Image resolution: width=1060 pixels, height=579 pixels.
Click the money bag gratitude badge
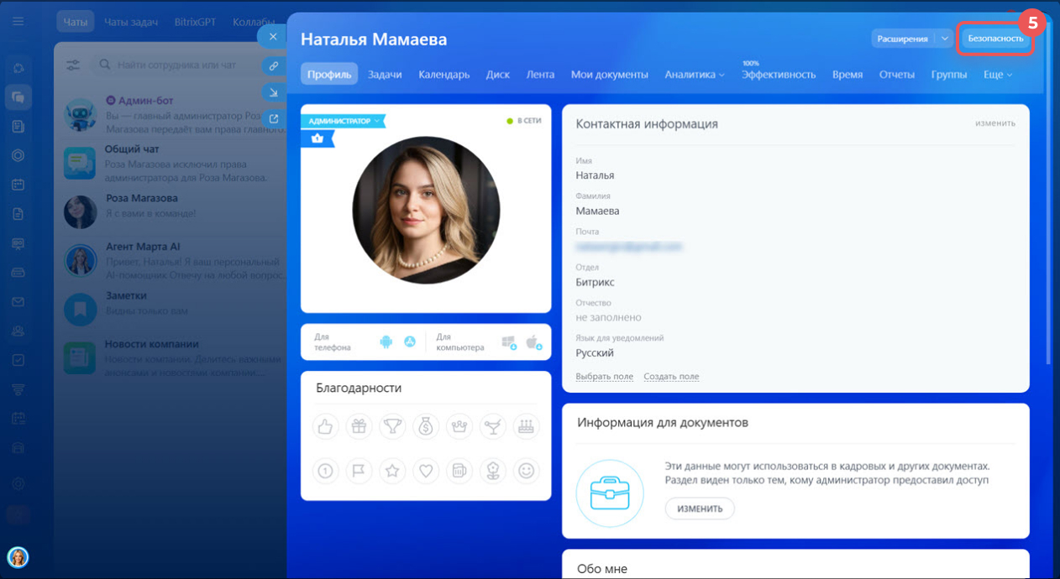[426, 426]
